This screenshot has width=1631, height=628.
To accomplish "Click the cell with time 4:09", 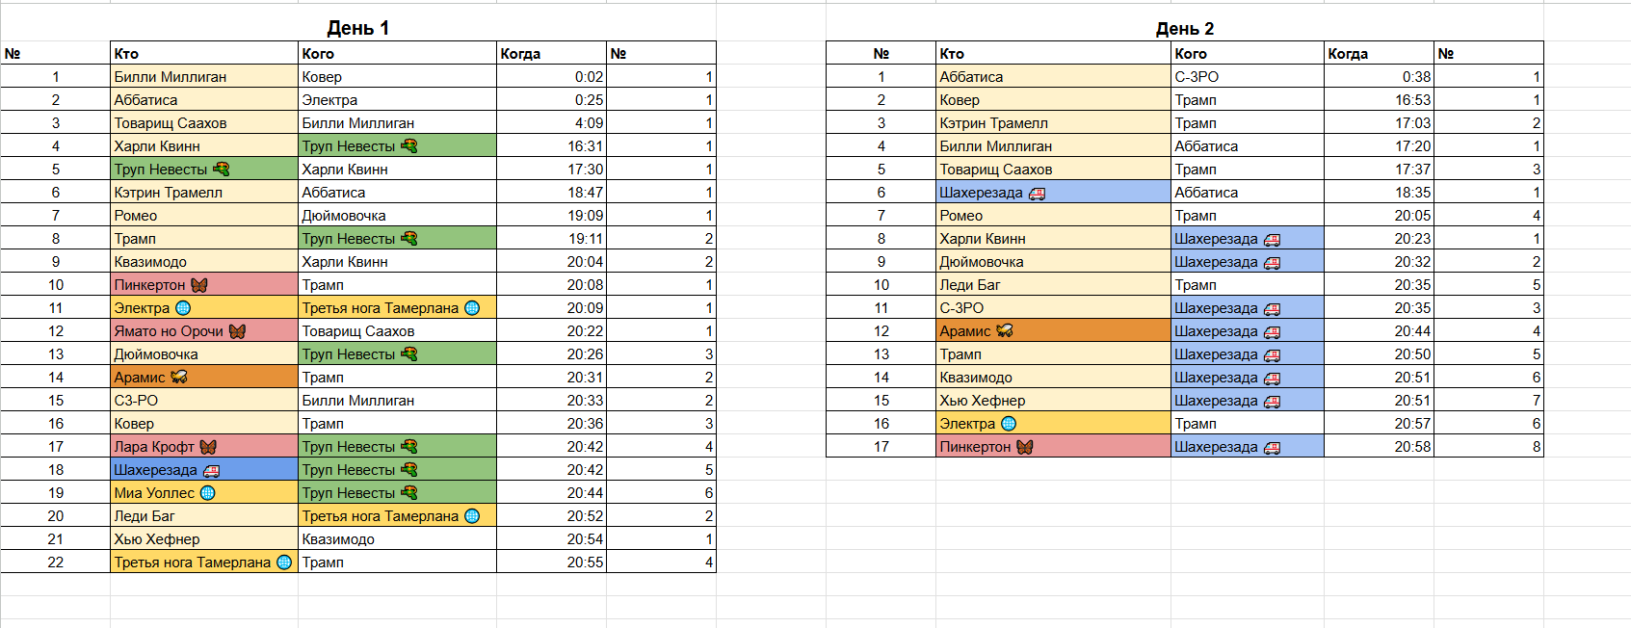I will 550,123.
